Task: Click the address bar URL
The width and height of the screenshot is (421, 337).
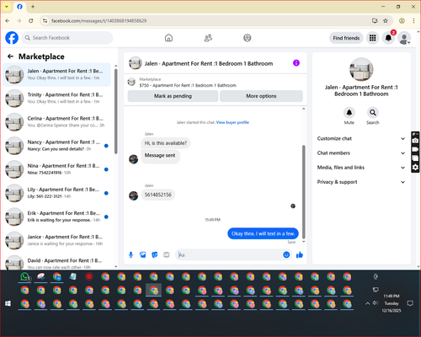Action: point(99,21)
